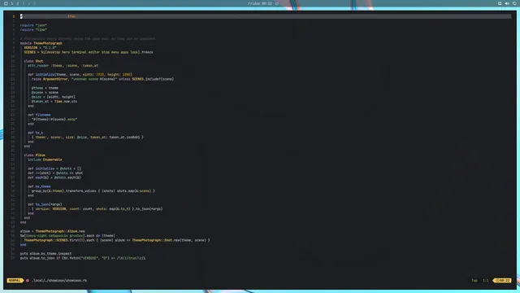Image resolution: width=520 pixels, height=293 pixels.
Task: Click the include Enumerable line
Action: click(45, 160)
